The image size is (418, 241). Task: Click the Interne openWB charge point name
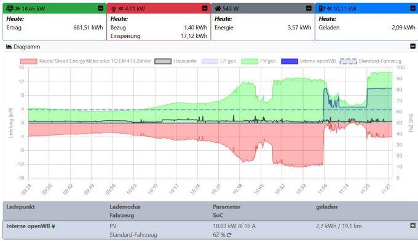click(28, 226)
